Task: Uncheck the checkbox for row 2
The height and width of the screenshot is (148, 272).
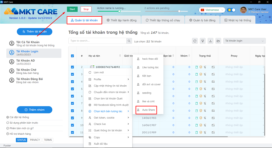Action: coord(73,67)
